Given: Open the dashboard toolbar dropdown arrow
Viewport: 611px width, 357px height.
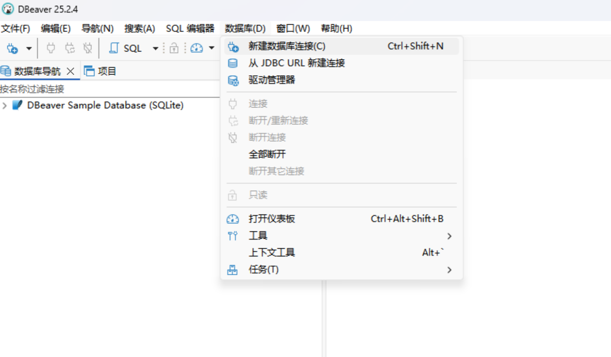Looking at the screenshot, I should click(212, 48).
